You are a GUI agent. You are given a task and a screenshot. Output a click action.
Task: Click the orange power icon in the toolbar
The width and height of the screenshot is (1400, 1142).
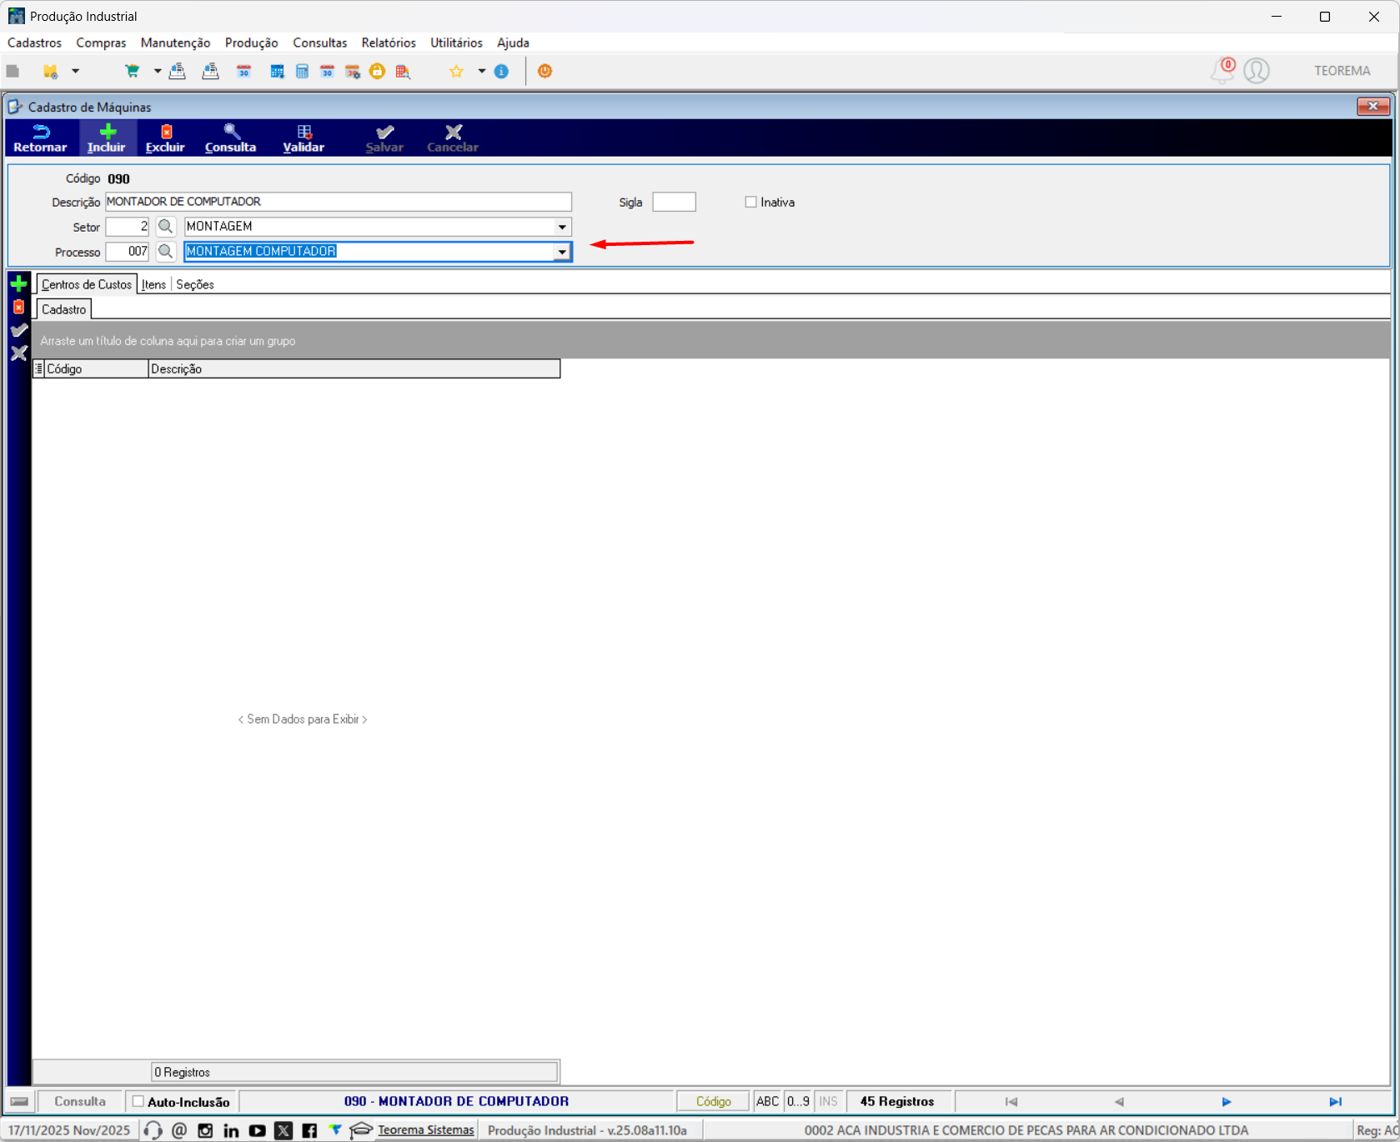pos(544,71)
